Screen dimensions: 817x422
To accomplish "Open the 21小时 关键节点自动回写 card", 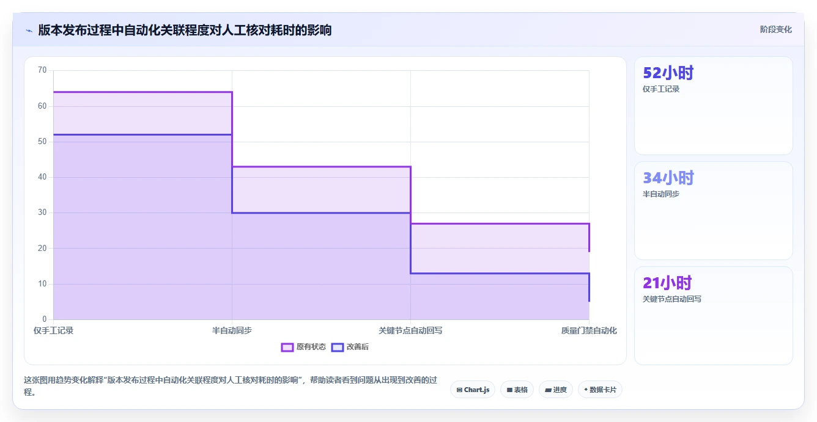I will 714,316.
